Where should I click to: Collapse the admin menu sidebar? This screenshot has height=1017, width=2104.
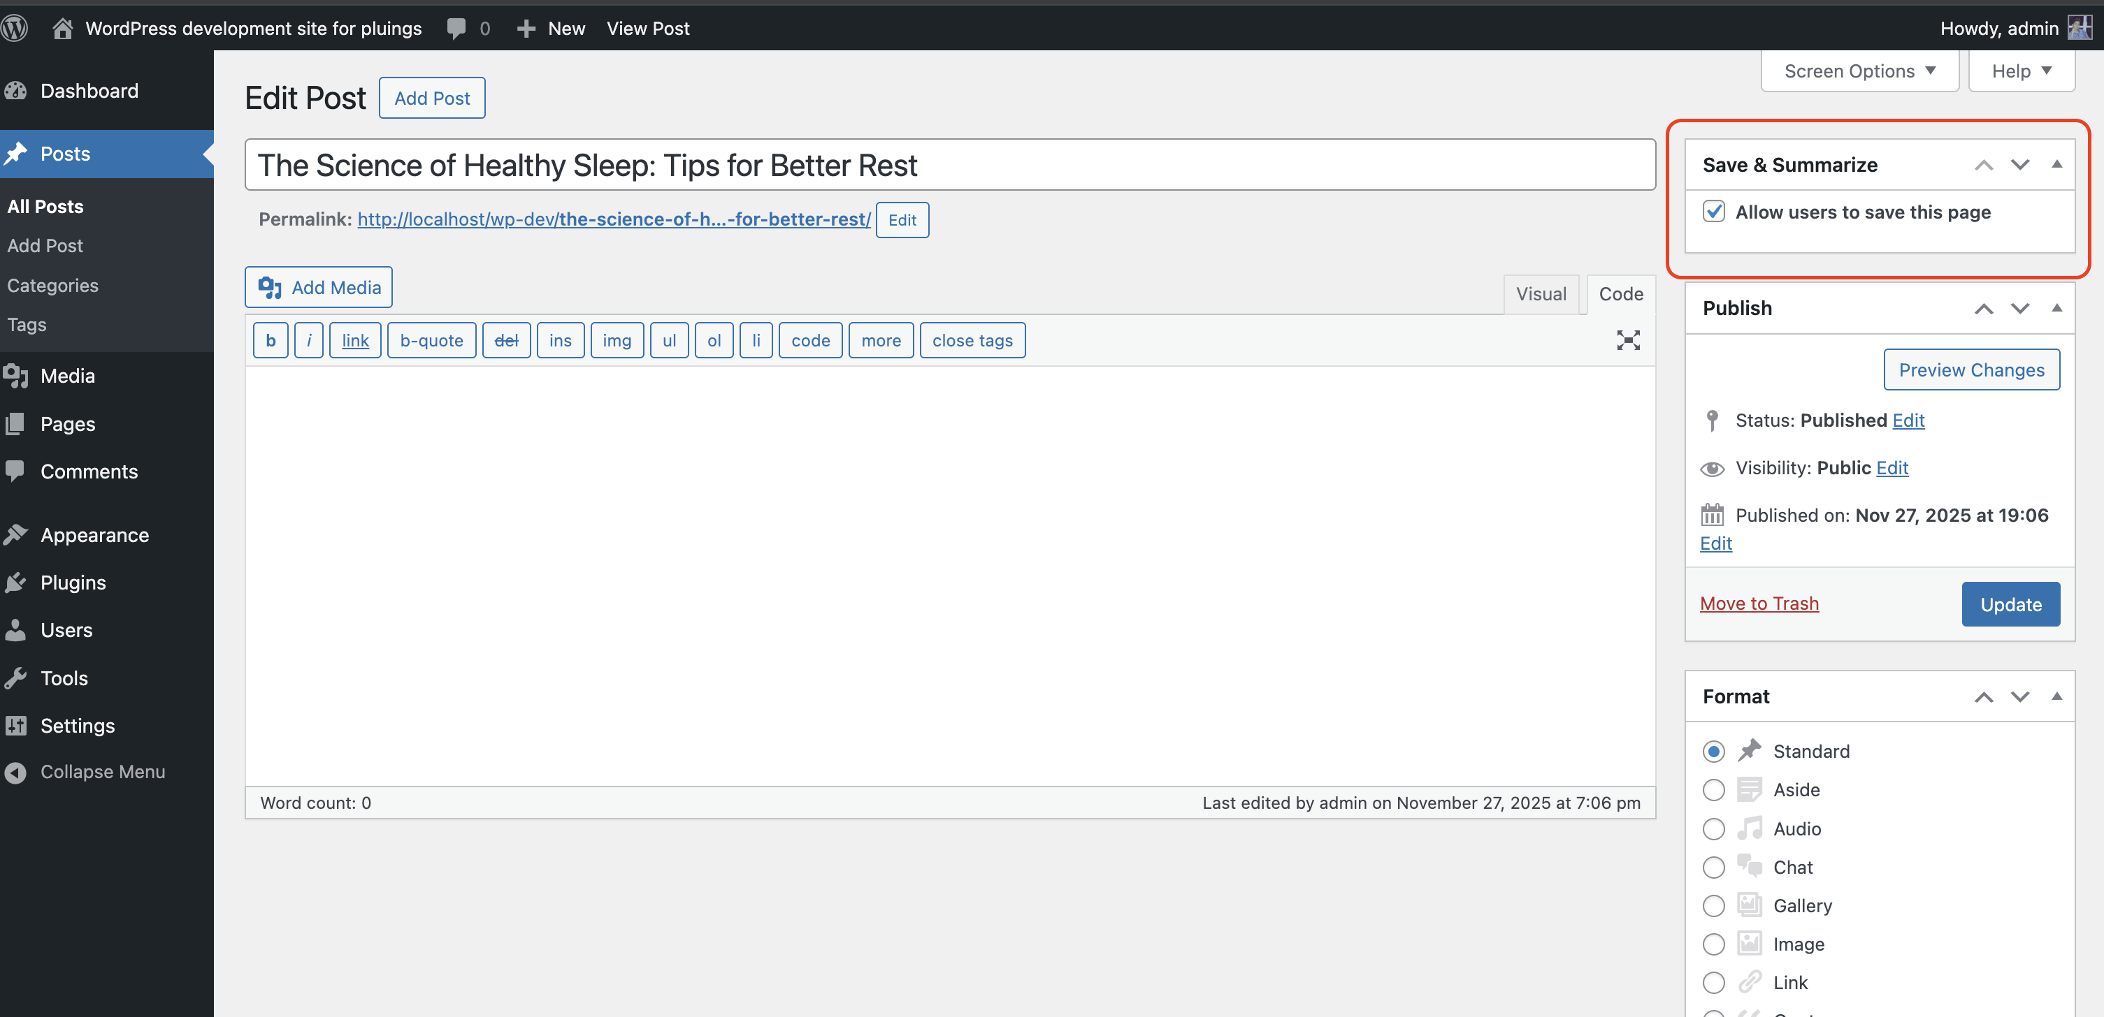16,771
